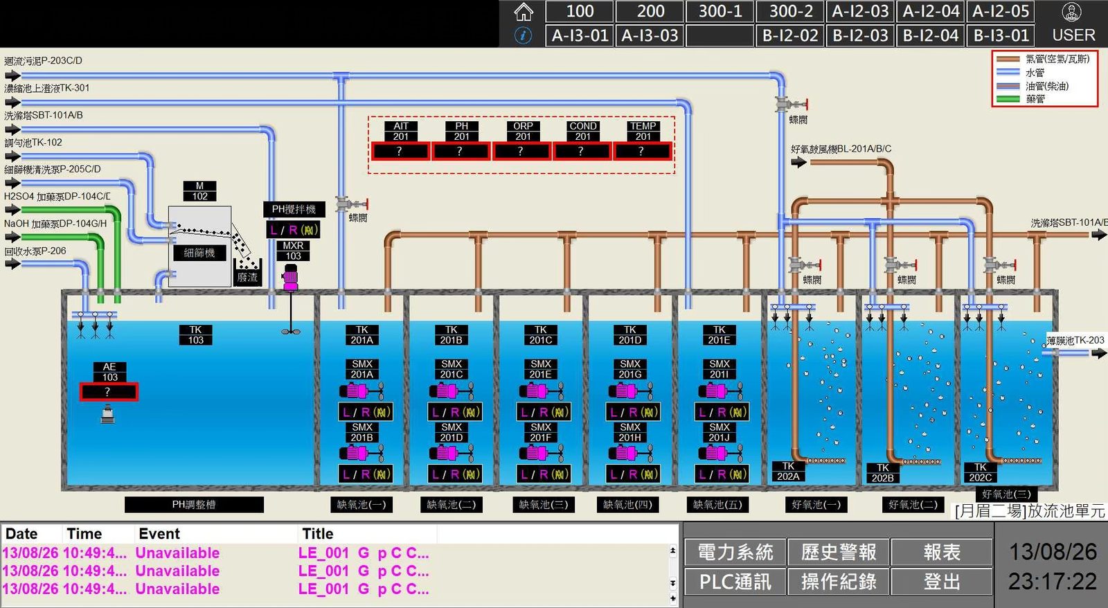This screenshot has width=1108, height=608.
Task: Toggle L/R mode under SMX 201I
Action: [722, 412]
